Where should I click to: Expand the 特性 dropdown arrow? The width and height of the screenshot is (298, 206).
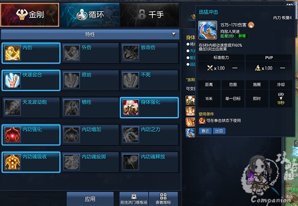coord(174,34)
